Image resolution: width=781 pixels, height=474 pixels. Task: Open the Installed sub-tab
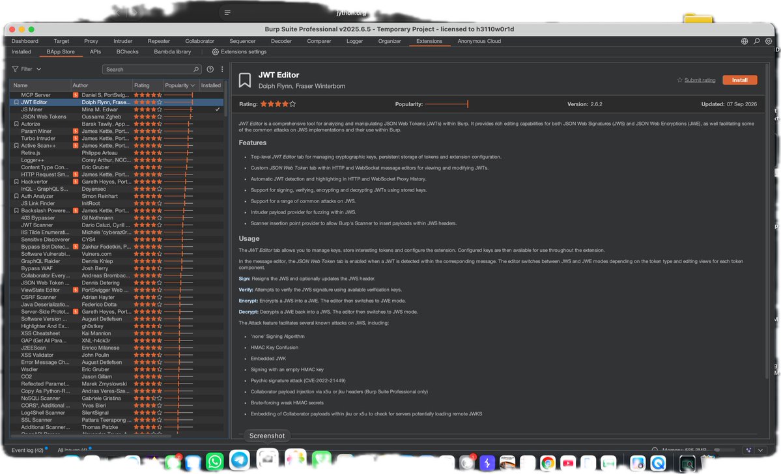click(21, 52)
